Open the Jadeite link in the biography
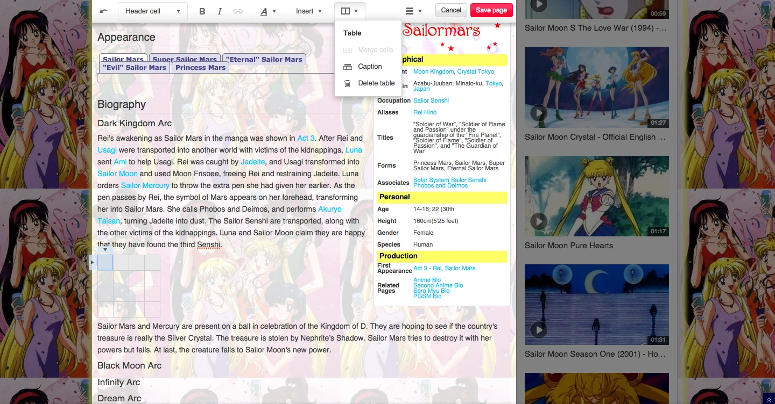775x404 pixels. (253, 162)
